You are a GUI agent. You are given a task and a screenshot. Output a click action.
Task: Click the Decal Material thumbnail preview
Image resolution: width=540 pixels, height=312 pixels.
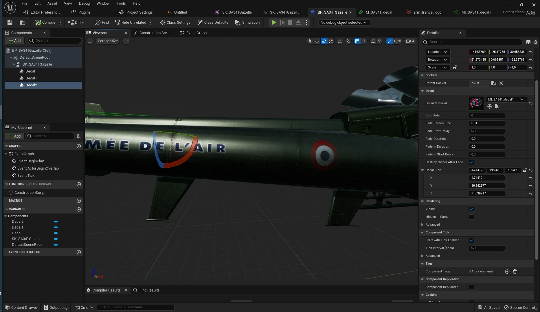[476, 103]
